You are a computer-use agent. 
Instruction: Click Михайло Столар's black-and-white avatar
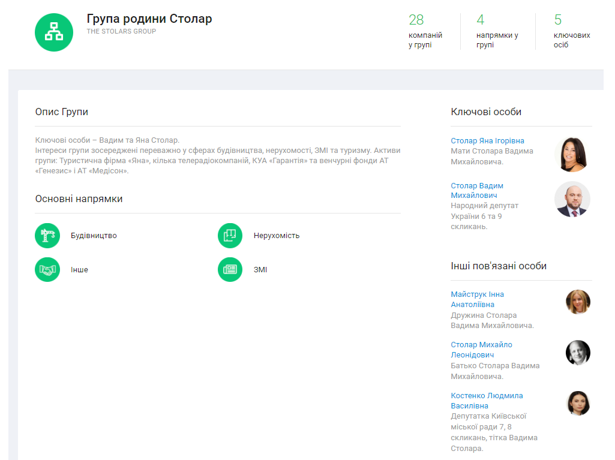(578, 353)
